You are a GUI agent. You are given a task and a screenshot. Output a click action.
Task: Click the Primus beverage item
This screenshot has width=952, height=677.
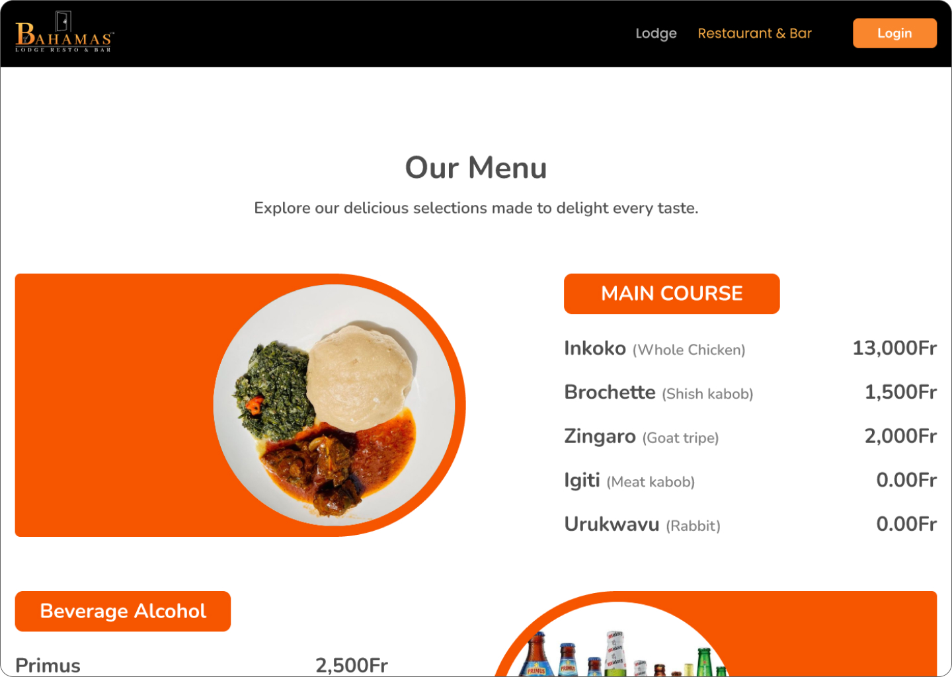click(48, 665)
